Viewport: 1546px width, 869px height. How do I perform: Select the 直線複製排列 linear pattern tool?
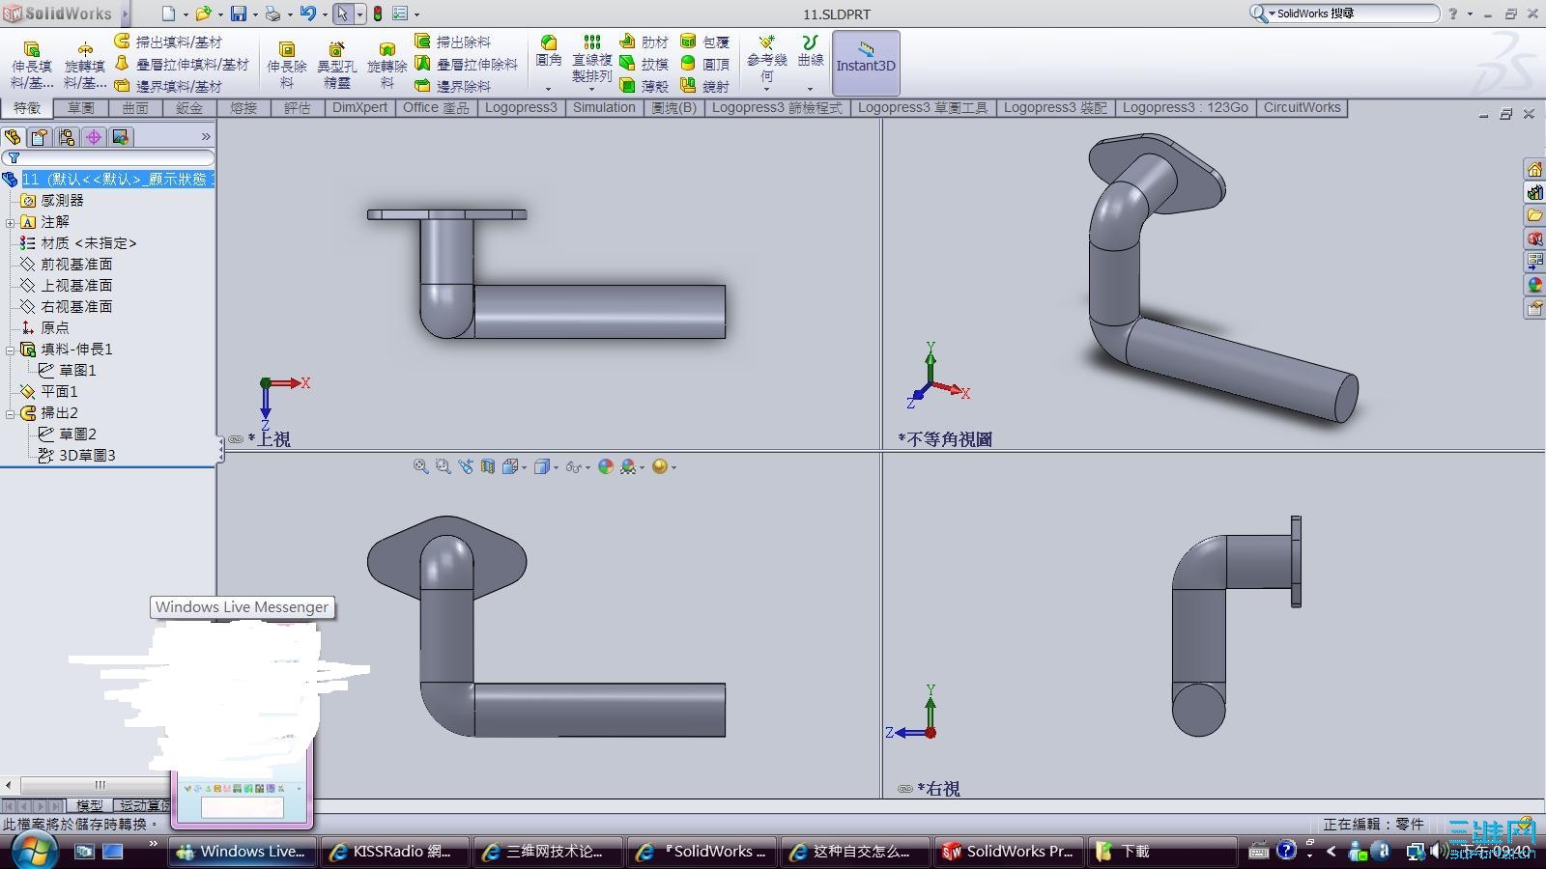coord(591,58)
